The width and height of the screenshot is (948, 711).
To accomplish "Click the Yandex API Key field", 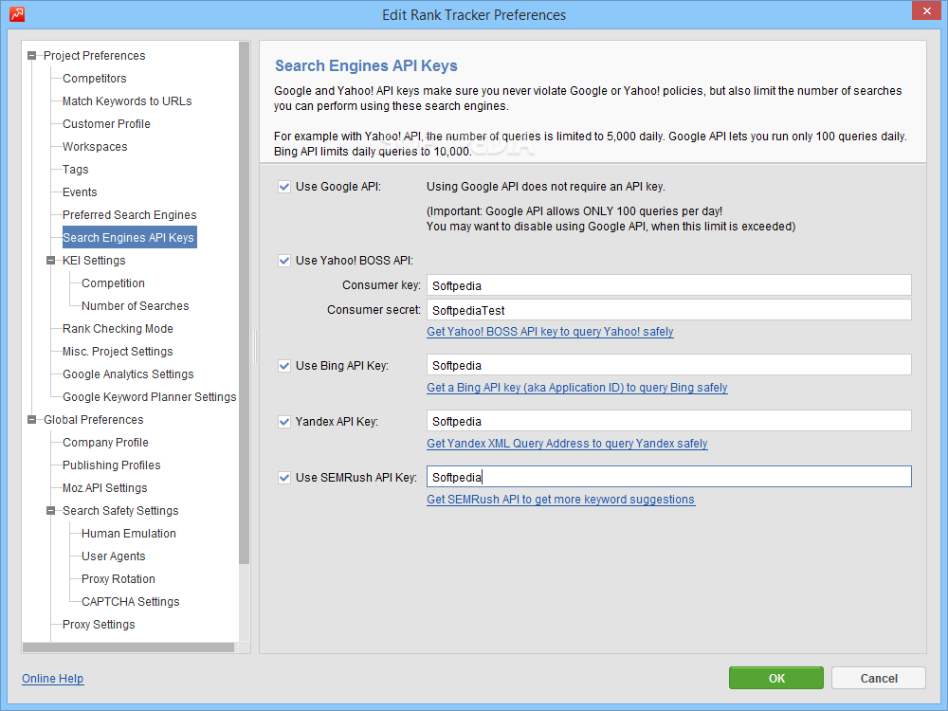I will tap(668, 422).
